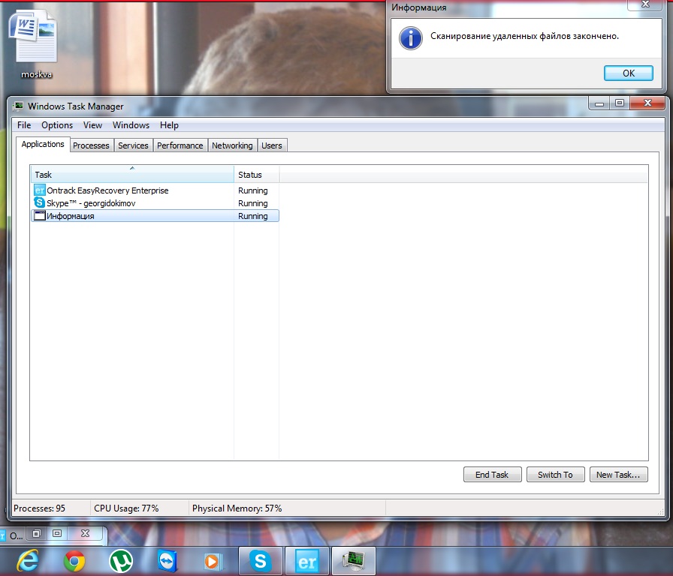This screenshot has height=576, width=673.
Task: Open the Options menu
Action: [57, 125]
